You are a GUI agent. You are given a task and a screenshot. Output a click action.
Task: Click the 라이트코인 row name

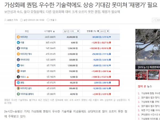25,60
